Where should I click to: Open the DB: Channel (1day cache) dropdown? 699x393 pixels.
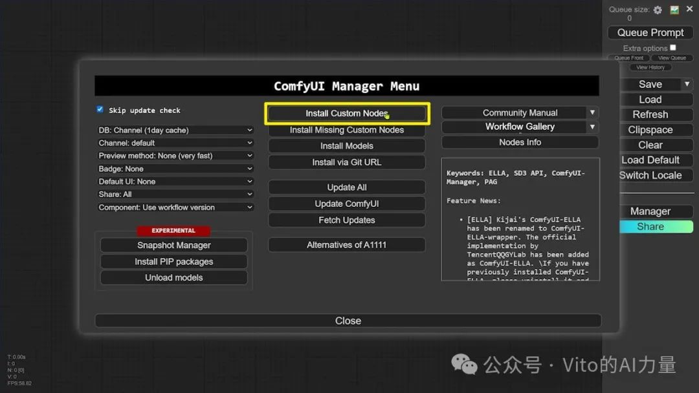(175, 130)
